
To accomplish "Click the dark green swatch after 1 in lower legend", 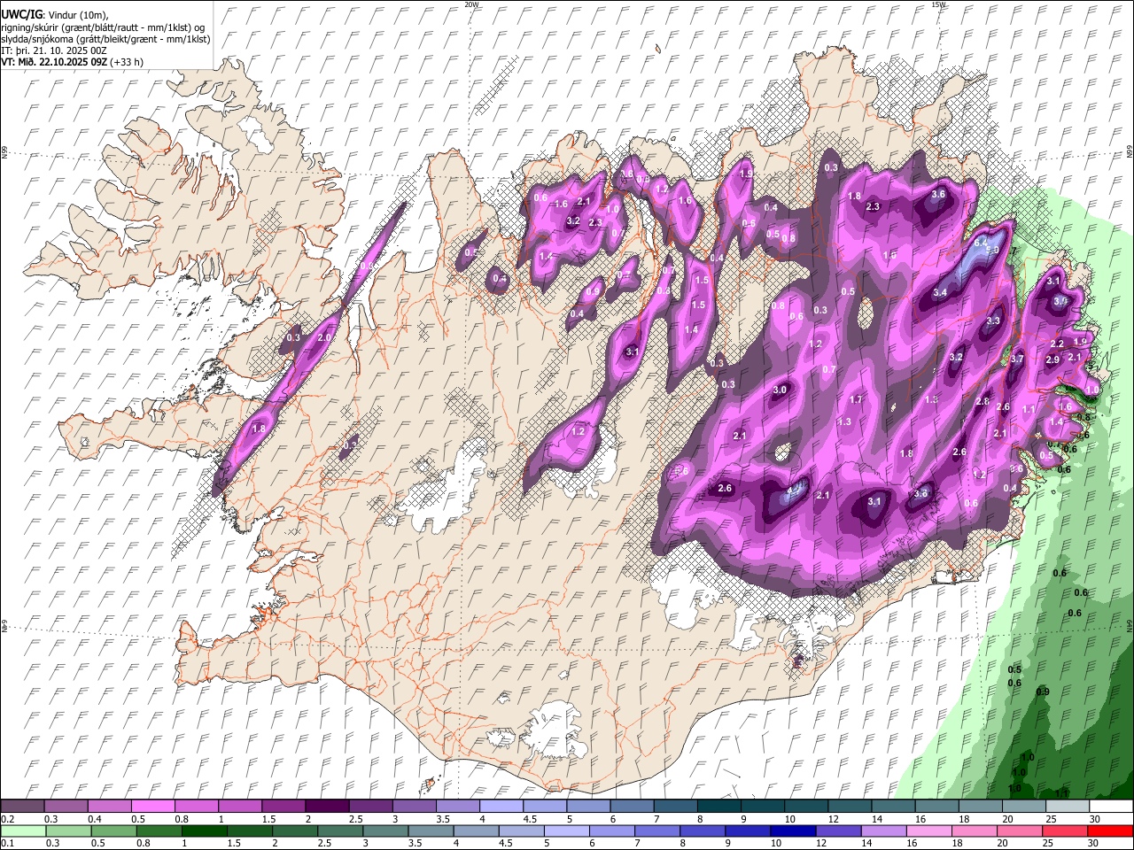I will click(x=204, y=831).
